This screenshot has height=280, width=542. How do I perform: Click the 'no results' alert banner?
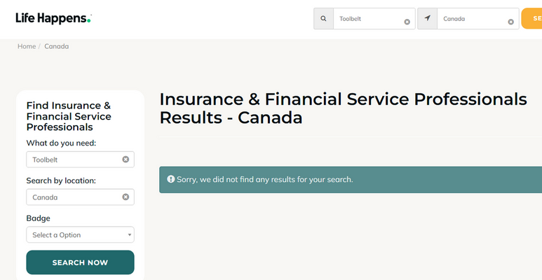(351, 179)
